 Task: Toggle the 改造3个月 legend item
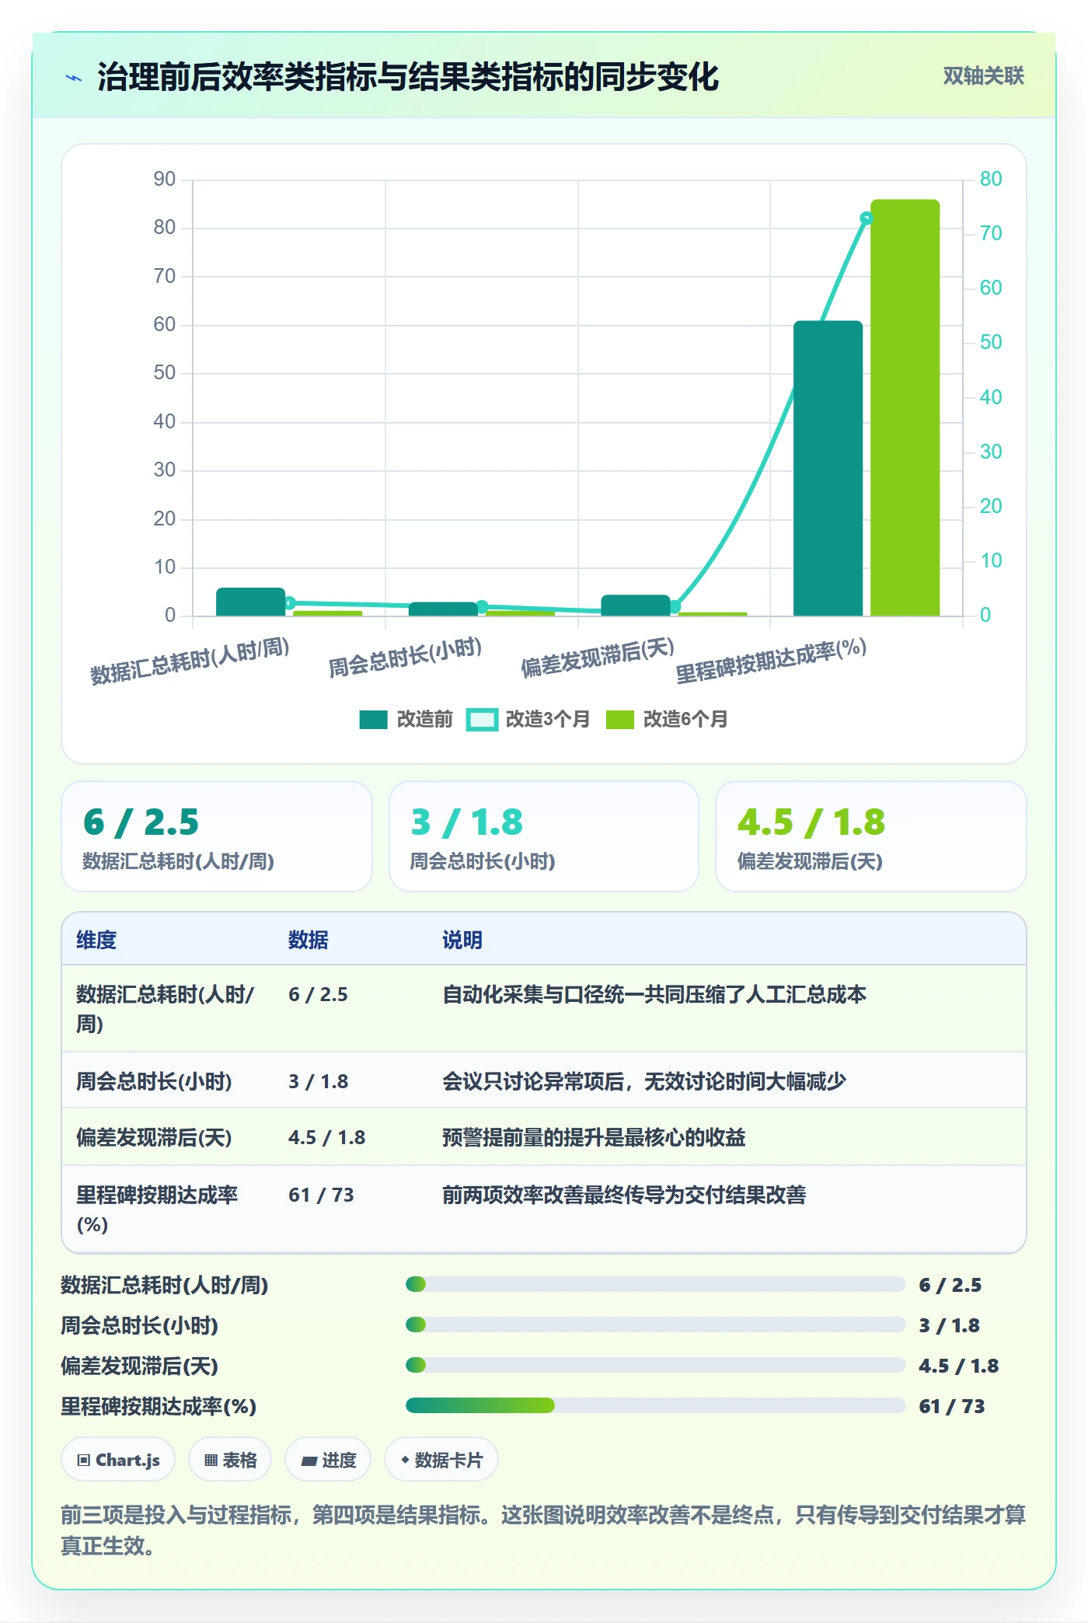528,719
